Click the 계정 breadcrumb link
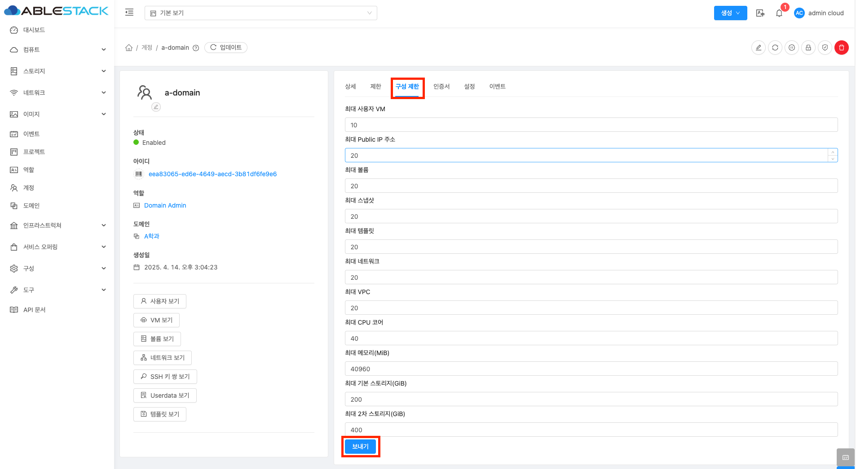This screenshot has height=469, width=856. click(147, 48)
